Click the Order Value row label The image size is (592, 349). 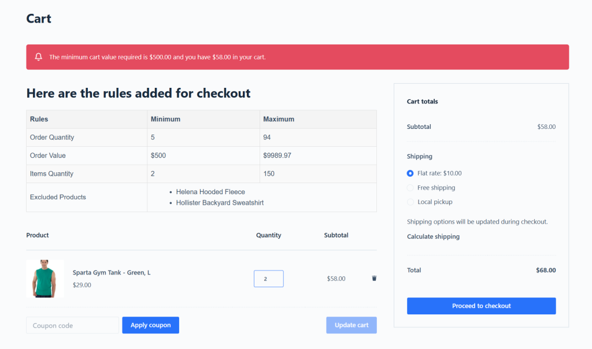48,155
